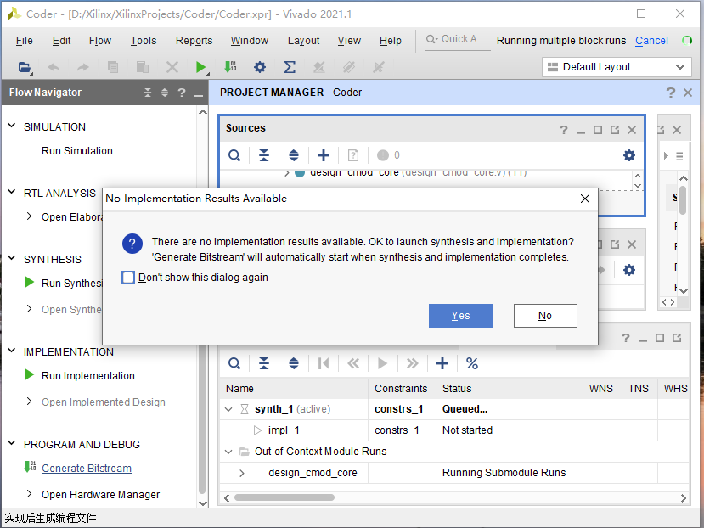Click Run Implementation in Flow Navigator
This screenshot has width=704, height=528.
click(x=88, y=376)
